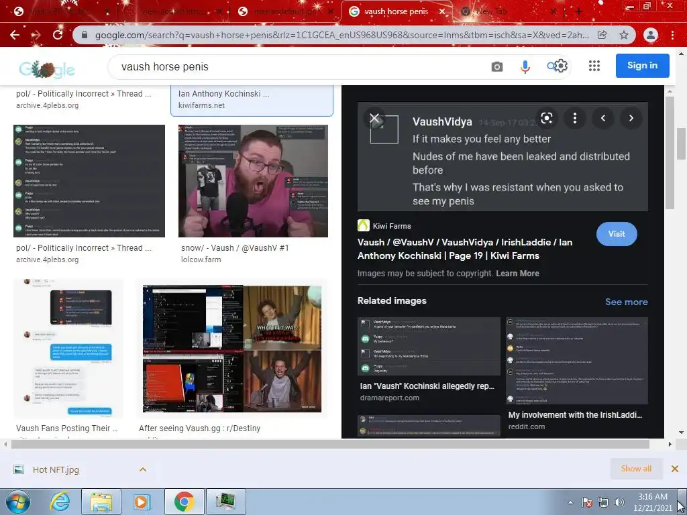This screenshot has width=687, height=515.
Task: Open Hot NFT.jpg downloaded file
Action: pos(56,469)
